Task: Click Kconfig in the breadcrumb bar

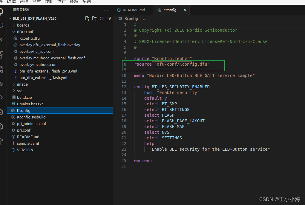Action: point(131,19)
